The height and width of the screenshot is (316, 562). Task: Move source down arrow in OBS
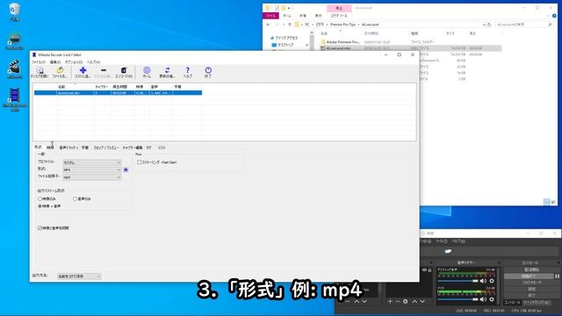tap(422, 302)
